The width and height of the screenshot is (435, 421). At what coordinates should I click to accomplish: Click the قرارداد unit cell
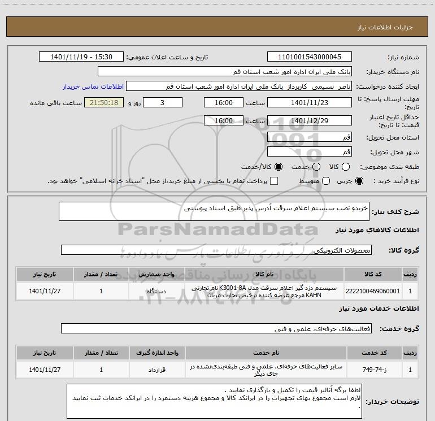click(x=157, y=370)
